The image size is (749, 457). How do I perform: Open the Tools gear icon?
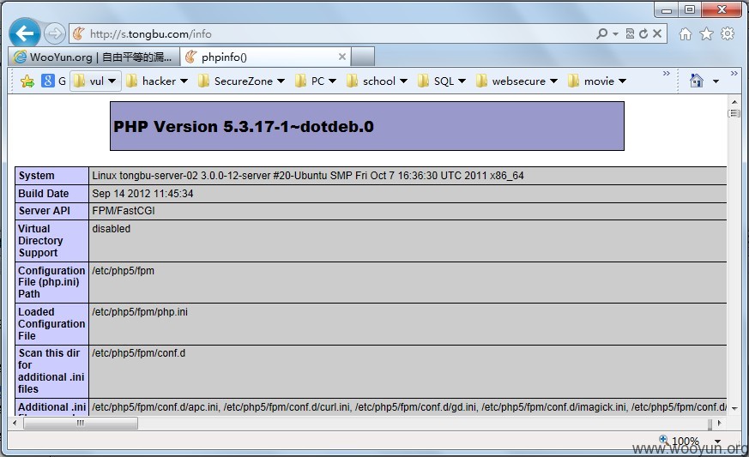pyautogui.click(x=728, y=33)
